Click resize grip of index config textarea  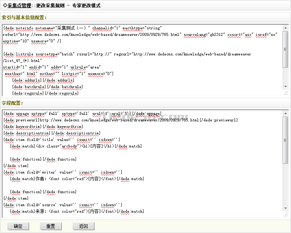tap(285, 93)
